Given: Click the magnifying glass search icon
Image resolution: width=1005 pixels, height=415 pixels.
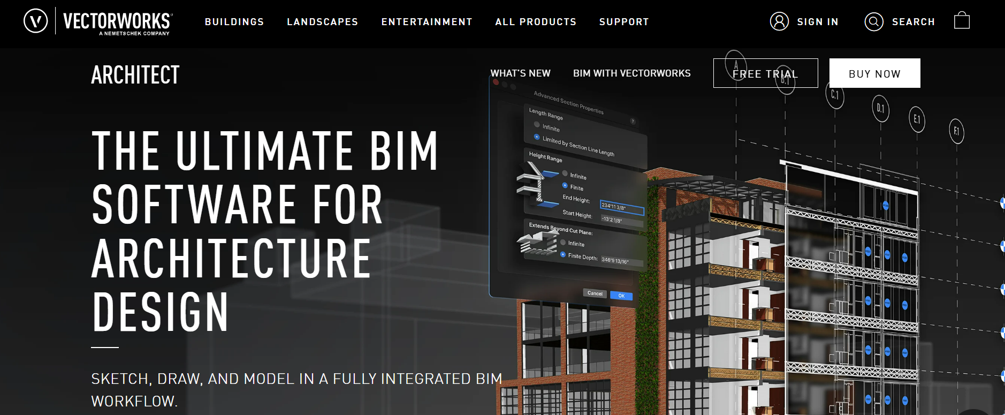Looking at the screenshot, I should 873,21.
